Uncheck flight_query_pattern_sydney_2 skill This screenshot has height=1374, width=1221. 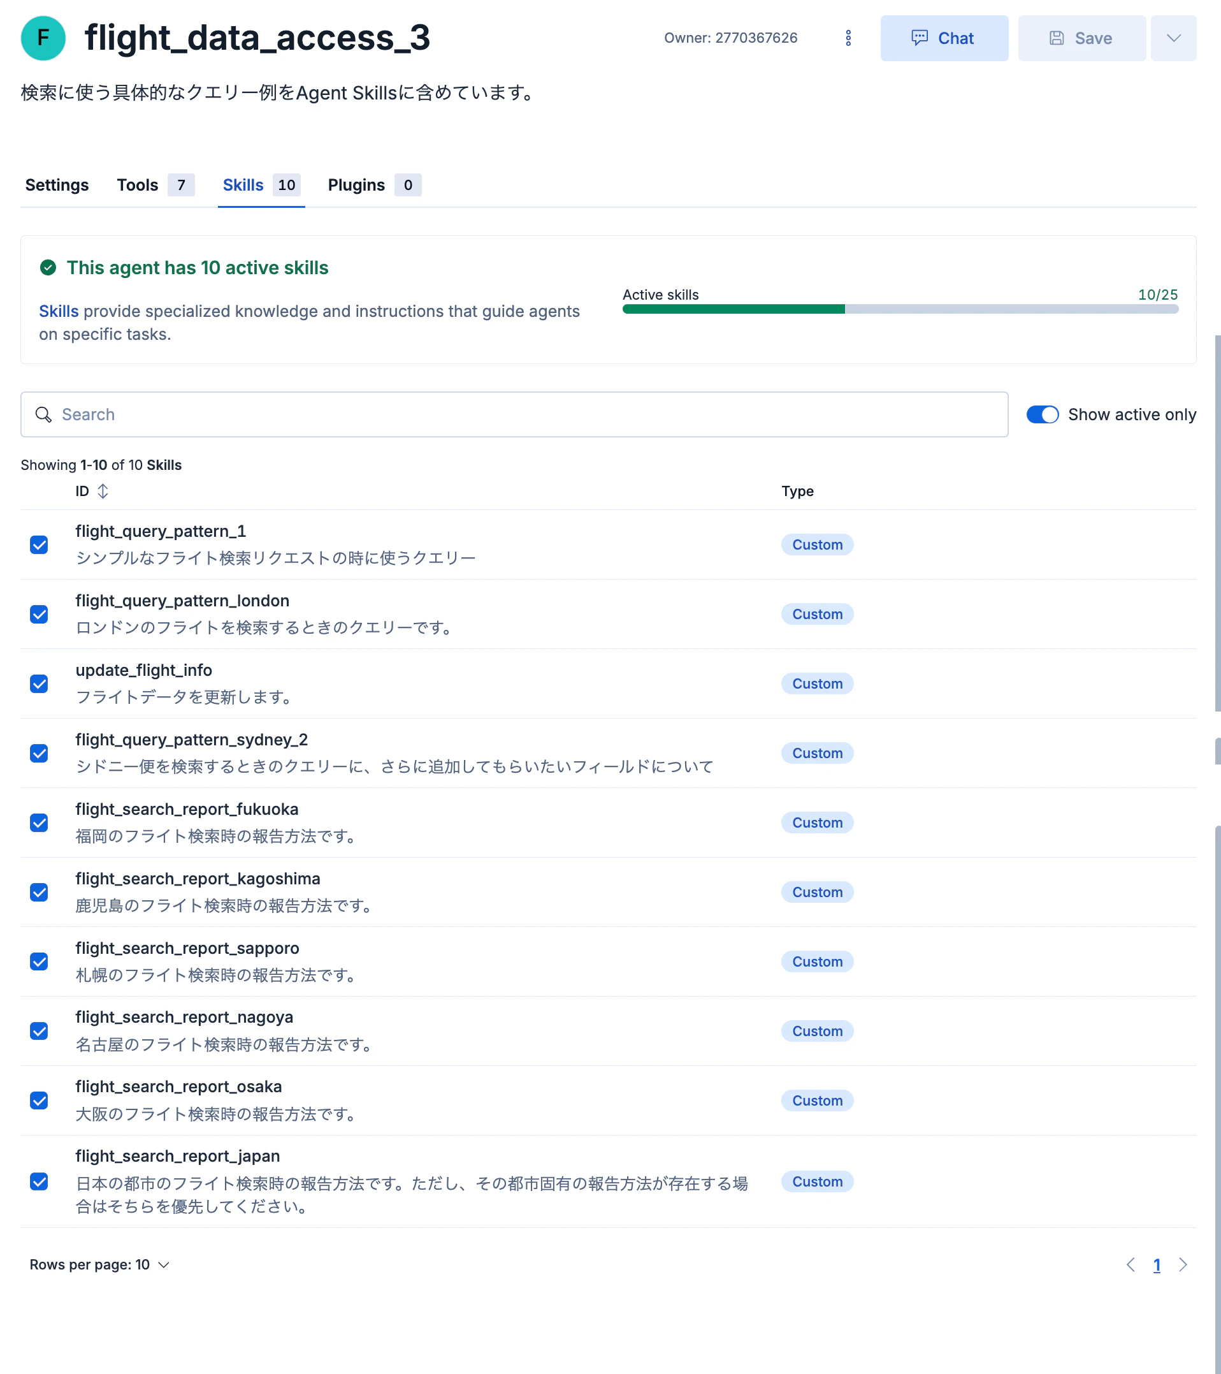pos(39,753)
